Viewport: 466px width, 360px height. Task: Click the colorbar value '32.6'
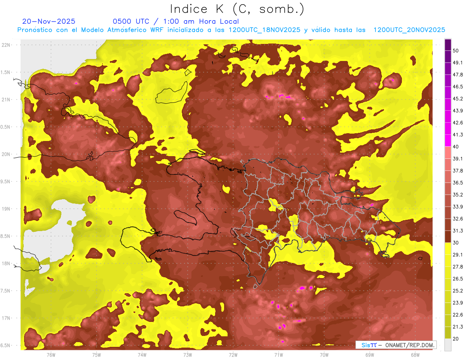tap(457, 219)
